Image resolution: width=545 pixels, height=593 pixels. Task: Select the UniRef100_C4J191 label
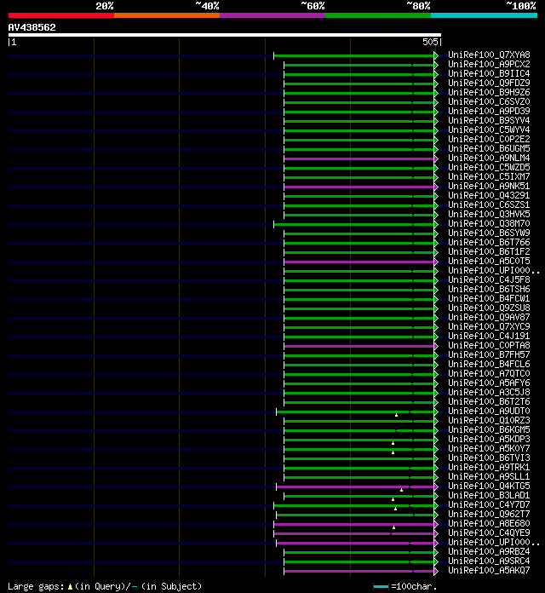(489, 336)
